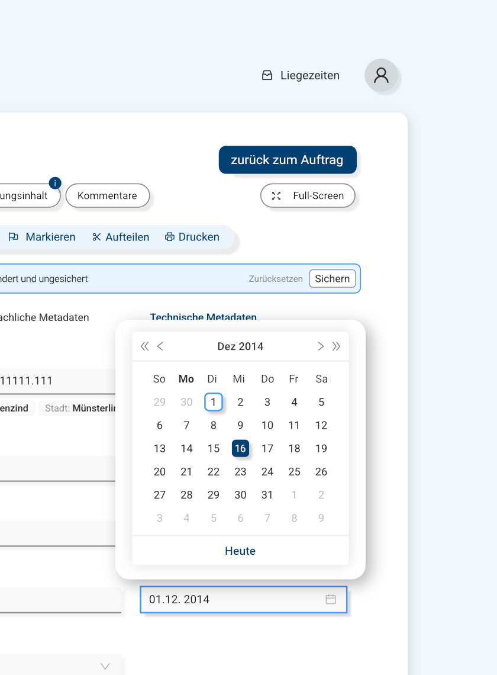The height and width of the screenshot is (675, 497).
Task: Select day 5 in first week
Action: pos(321,402)
